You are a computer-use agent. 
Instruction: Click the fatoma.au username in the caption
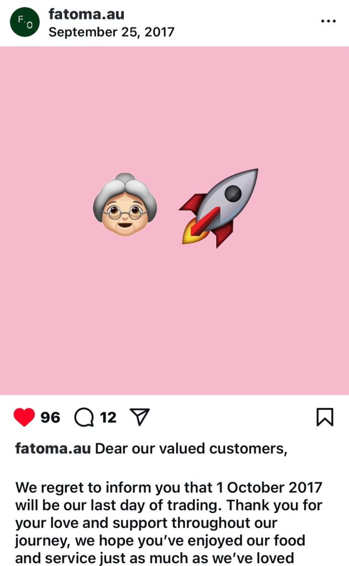(53, 448)
